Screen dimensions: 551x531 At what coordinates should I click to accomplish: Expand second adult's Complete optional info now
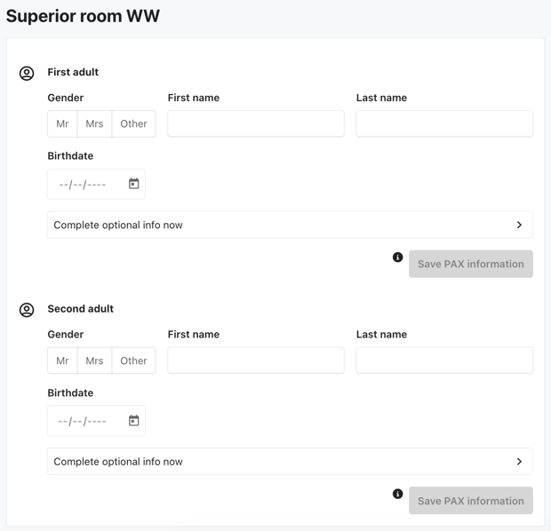pyautogui.click(x=290, y=462)
